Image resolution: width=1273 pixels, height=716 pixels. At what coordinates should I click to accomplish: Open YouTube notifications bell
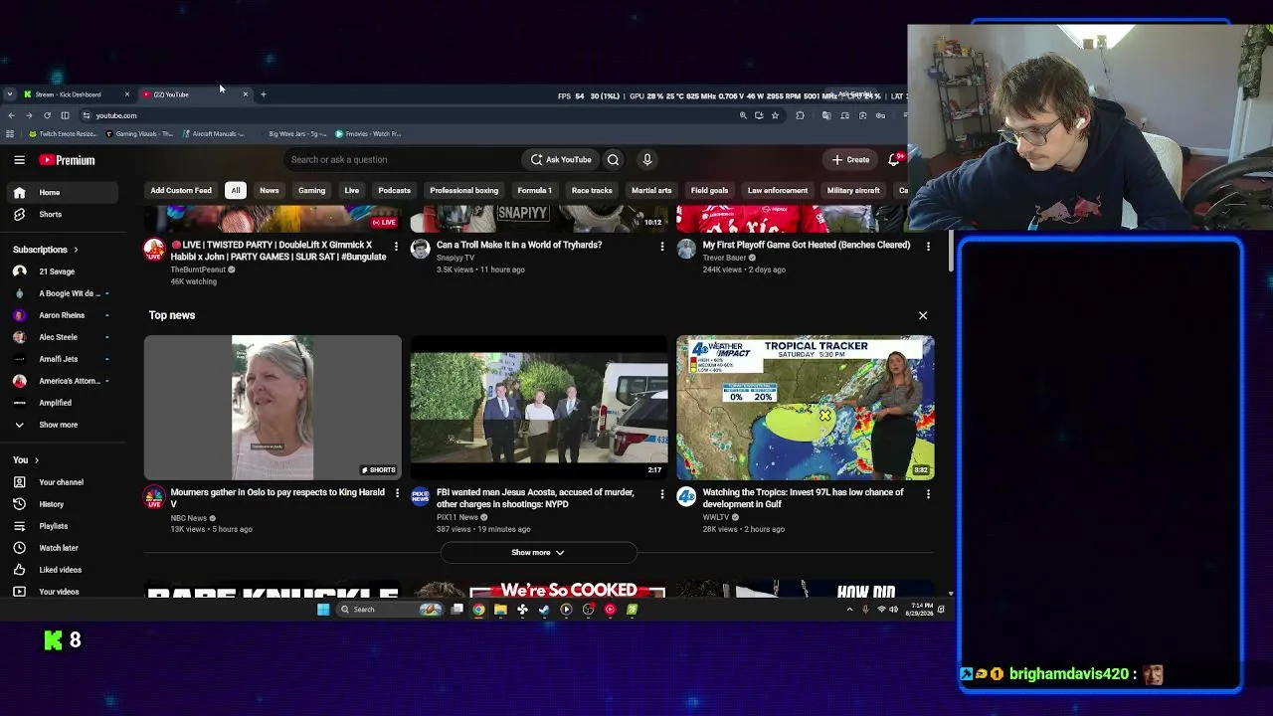click(x=895, y=159)
